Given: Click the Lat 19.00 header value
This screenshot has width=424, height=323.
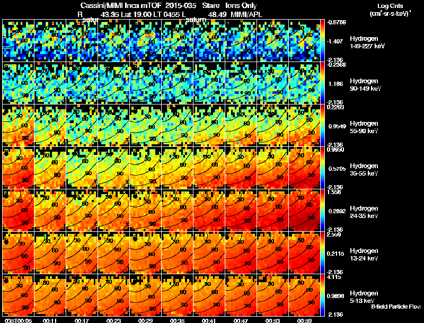Looking at the screenshot, I should [136, 14].
